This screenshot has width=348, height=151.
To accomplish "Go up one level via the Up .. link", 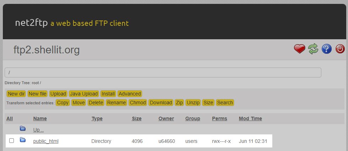I will pos(38,130).
